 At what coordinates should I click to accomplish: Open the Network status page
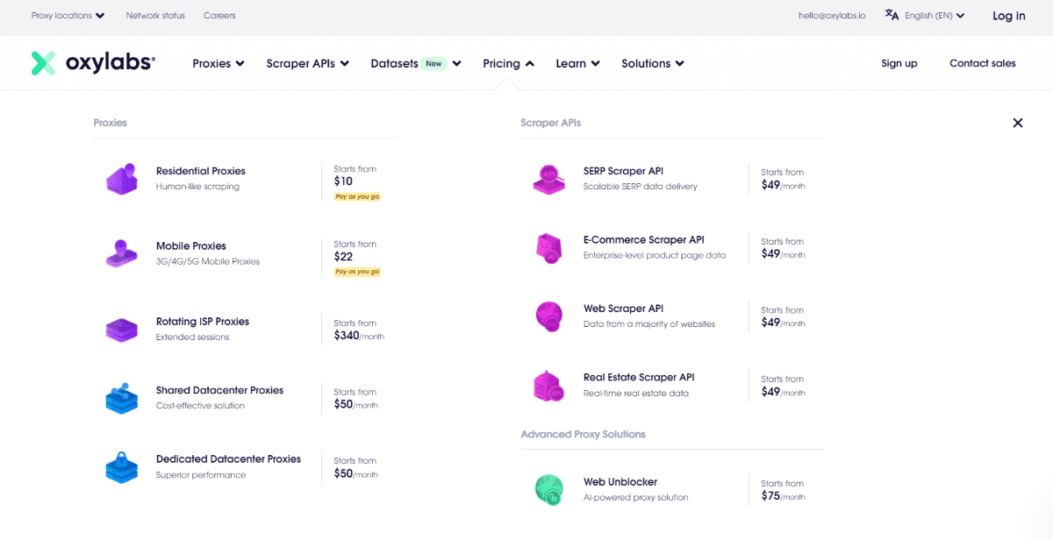[155, 16]
